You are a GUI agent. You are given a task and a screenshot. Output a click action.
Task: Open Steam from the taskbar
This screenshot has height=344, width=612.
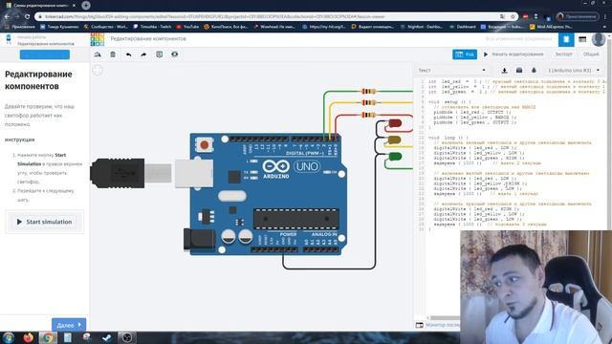(106, 337)
